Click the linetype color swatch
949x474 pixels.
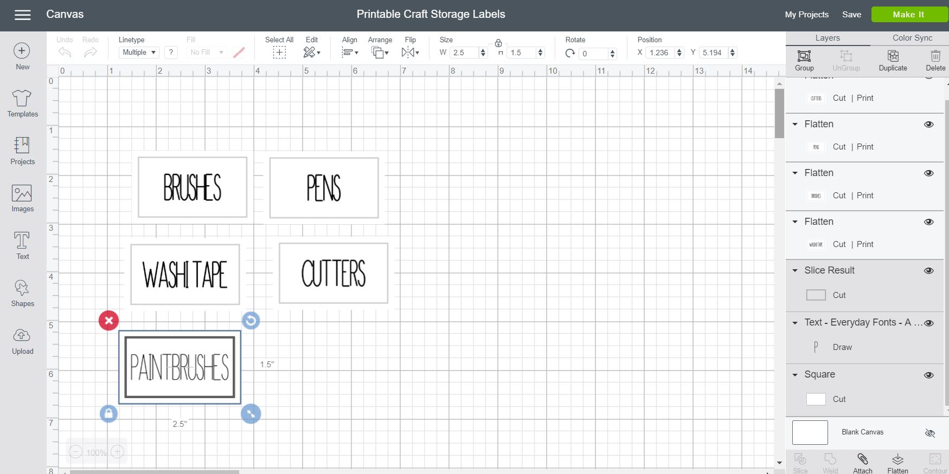(239, 53)
